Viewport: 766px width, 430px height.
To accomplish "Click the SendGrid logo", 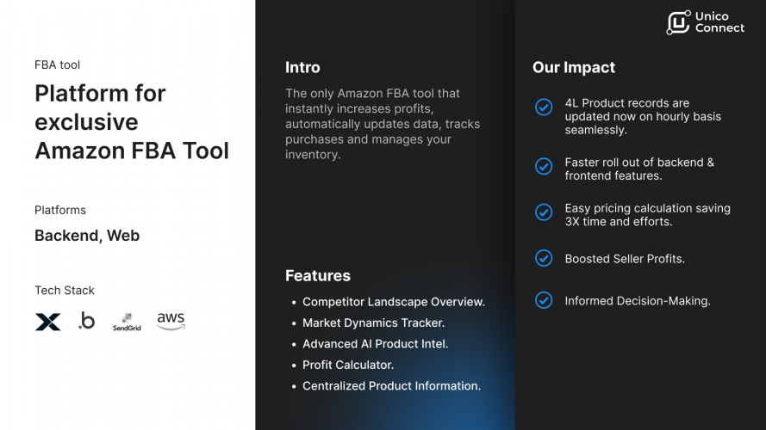I will (127, 322).
